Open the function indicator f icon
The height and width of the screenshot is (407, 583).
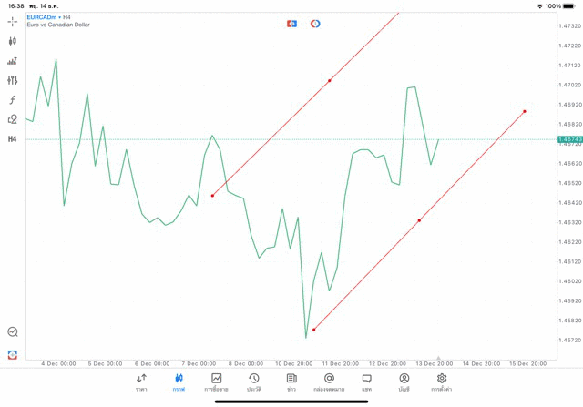click(13, 100)
